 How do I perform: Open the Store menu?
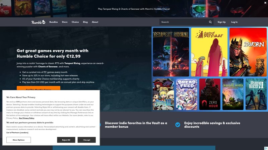coord(65,22)
